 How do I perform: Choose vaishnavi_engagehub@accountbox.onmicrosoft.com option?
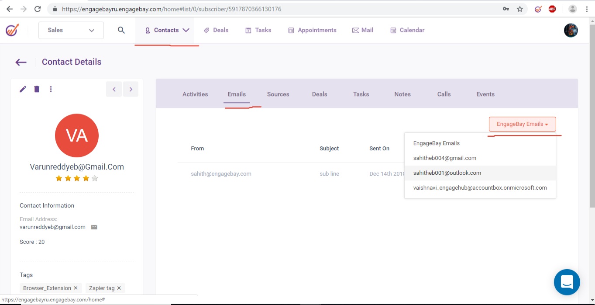(480, 188)
